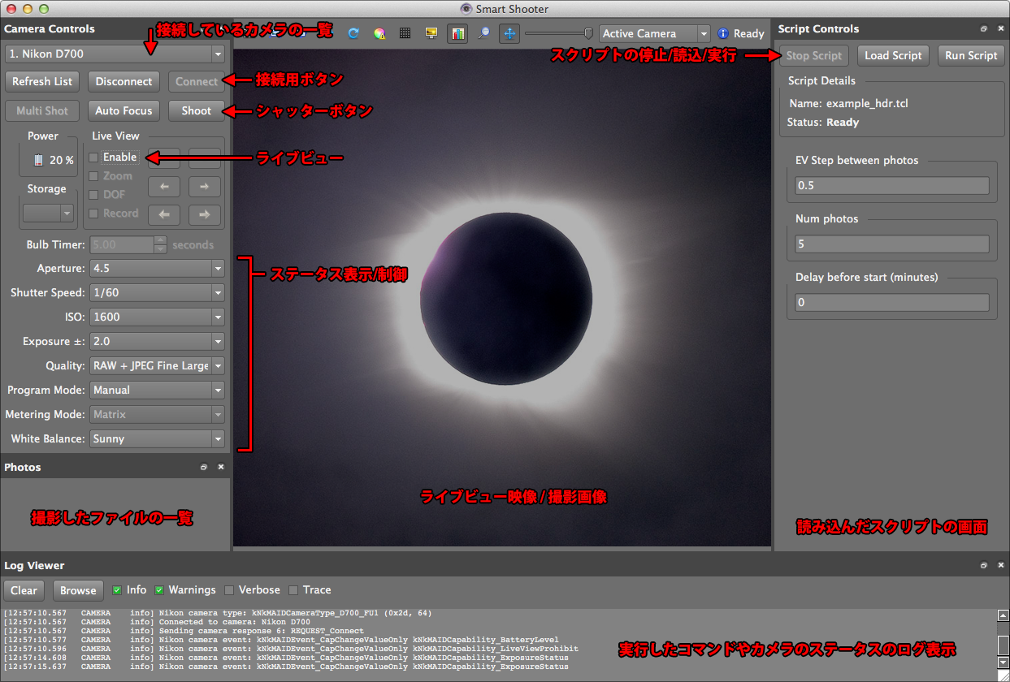Open the ISO dropdown showing 1600

click(x=158, y=317)
